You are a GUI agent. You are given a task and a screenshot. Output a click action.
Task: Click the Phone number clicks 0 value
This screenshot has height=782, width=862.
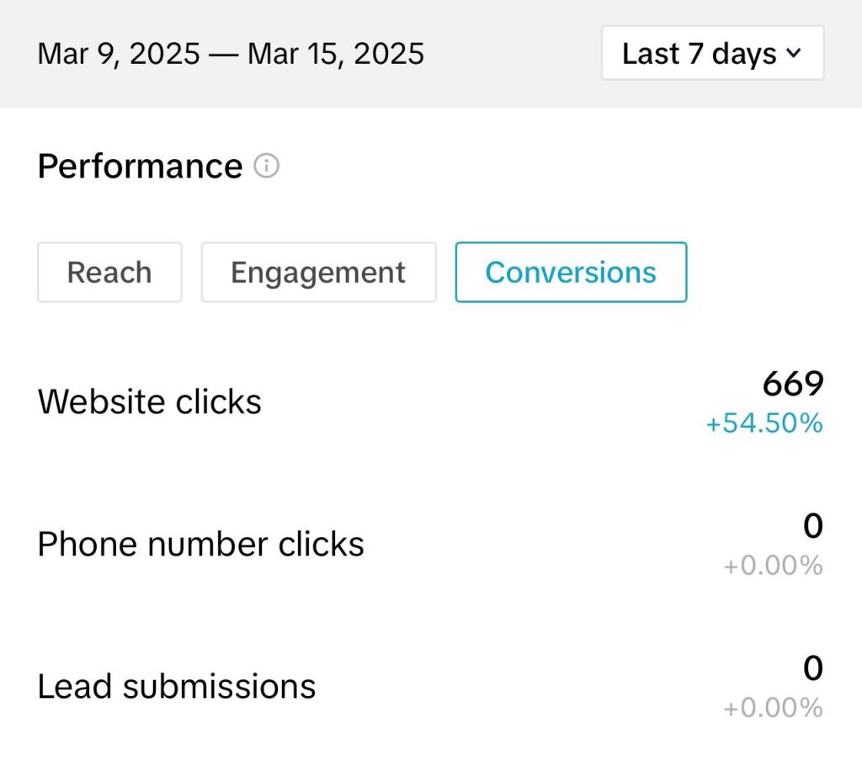click(812, 527)
